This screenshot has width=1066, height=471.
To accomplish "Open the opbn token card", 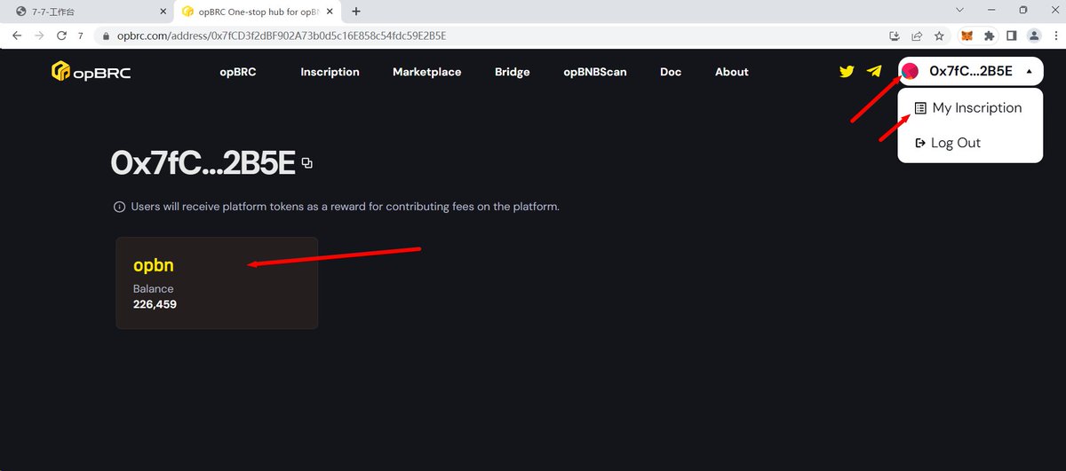I will tap(217, 283).
